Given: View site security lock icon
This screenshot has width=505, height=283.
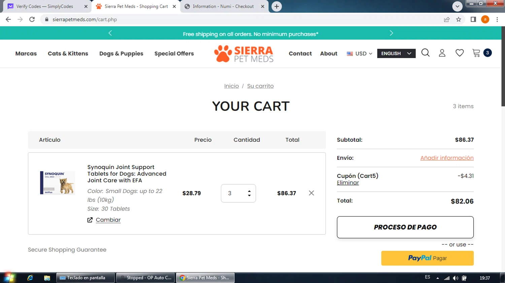Looking at the screenshot, I should 47,19.
